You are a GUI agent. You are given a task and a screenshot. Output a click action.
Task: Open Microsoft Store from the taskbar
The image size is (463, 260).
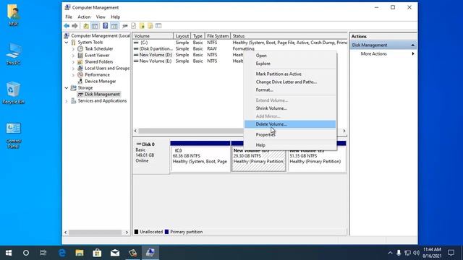[97, 253]
